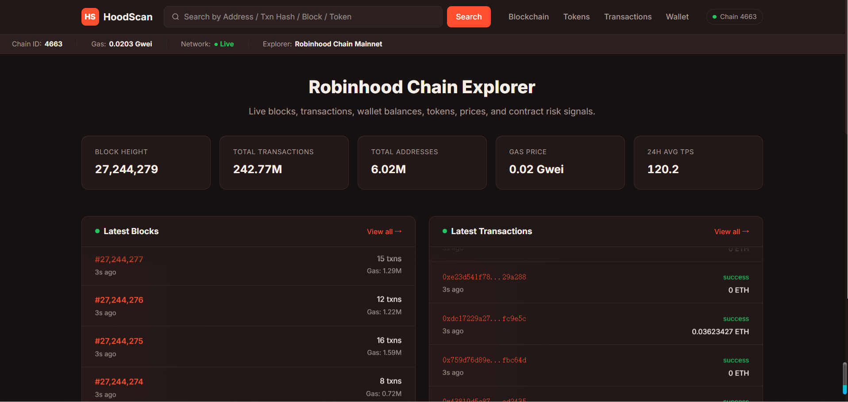This screenshot has height=402, width=848.
Task: Click the Gas: 1.29M text
Action: 384,271
